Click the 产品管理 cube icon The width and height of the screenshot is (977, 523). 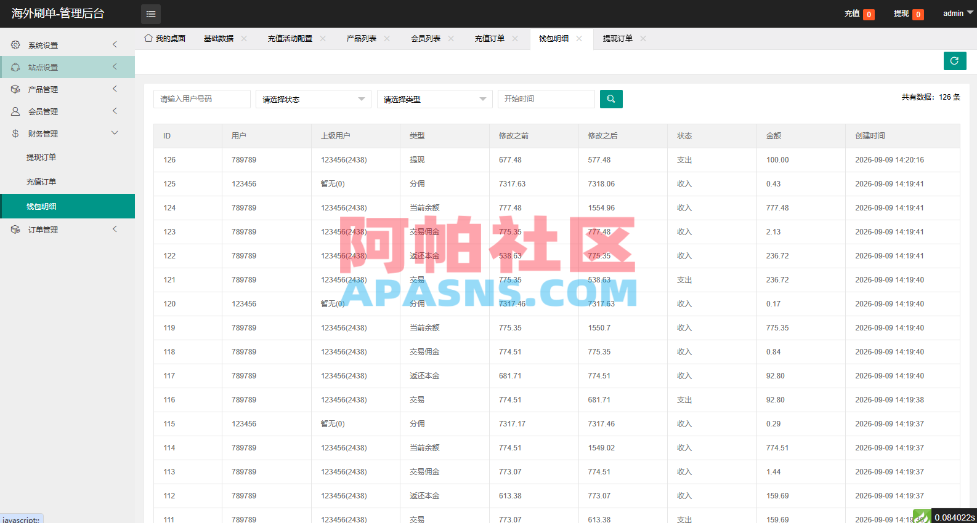click(x=15, y=89)
